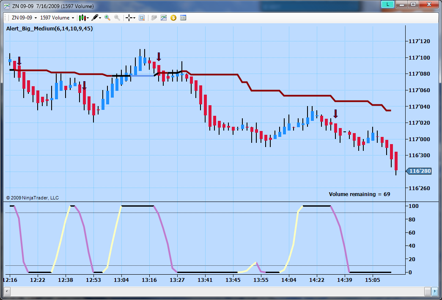This screenshot has width=442, height=300.
Task: Click the © 2009 NinjaTrader, LLC text
Action: [33, 198]
